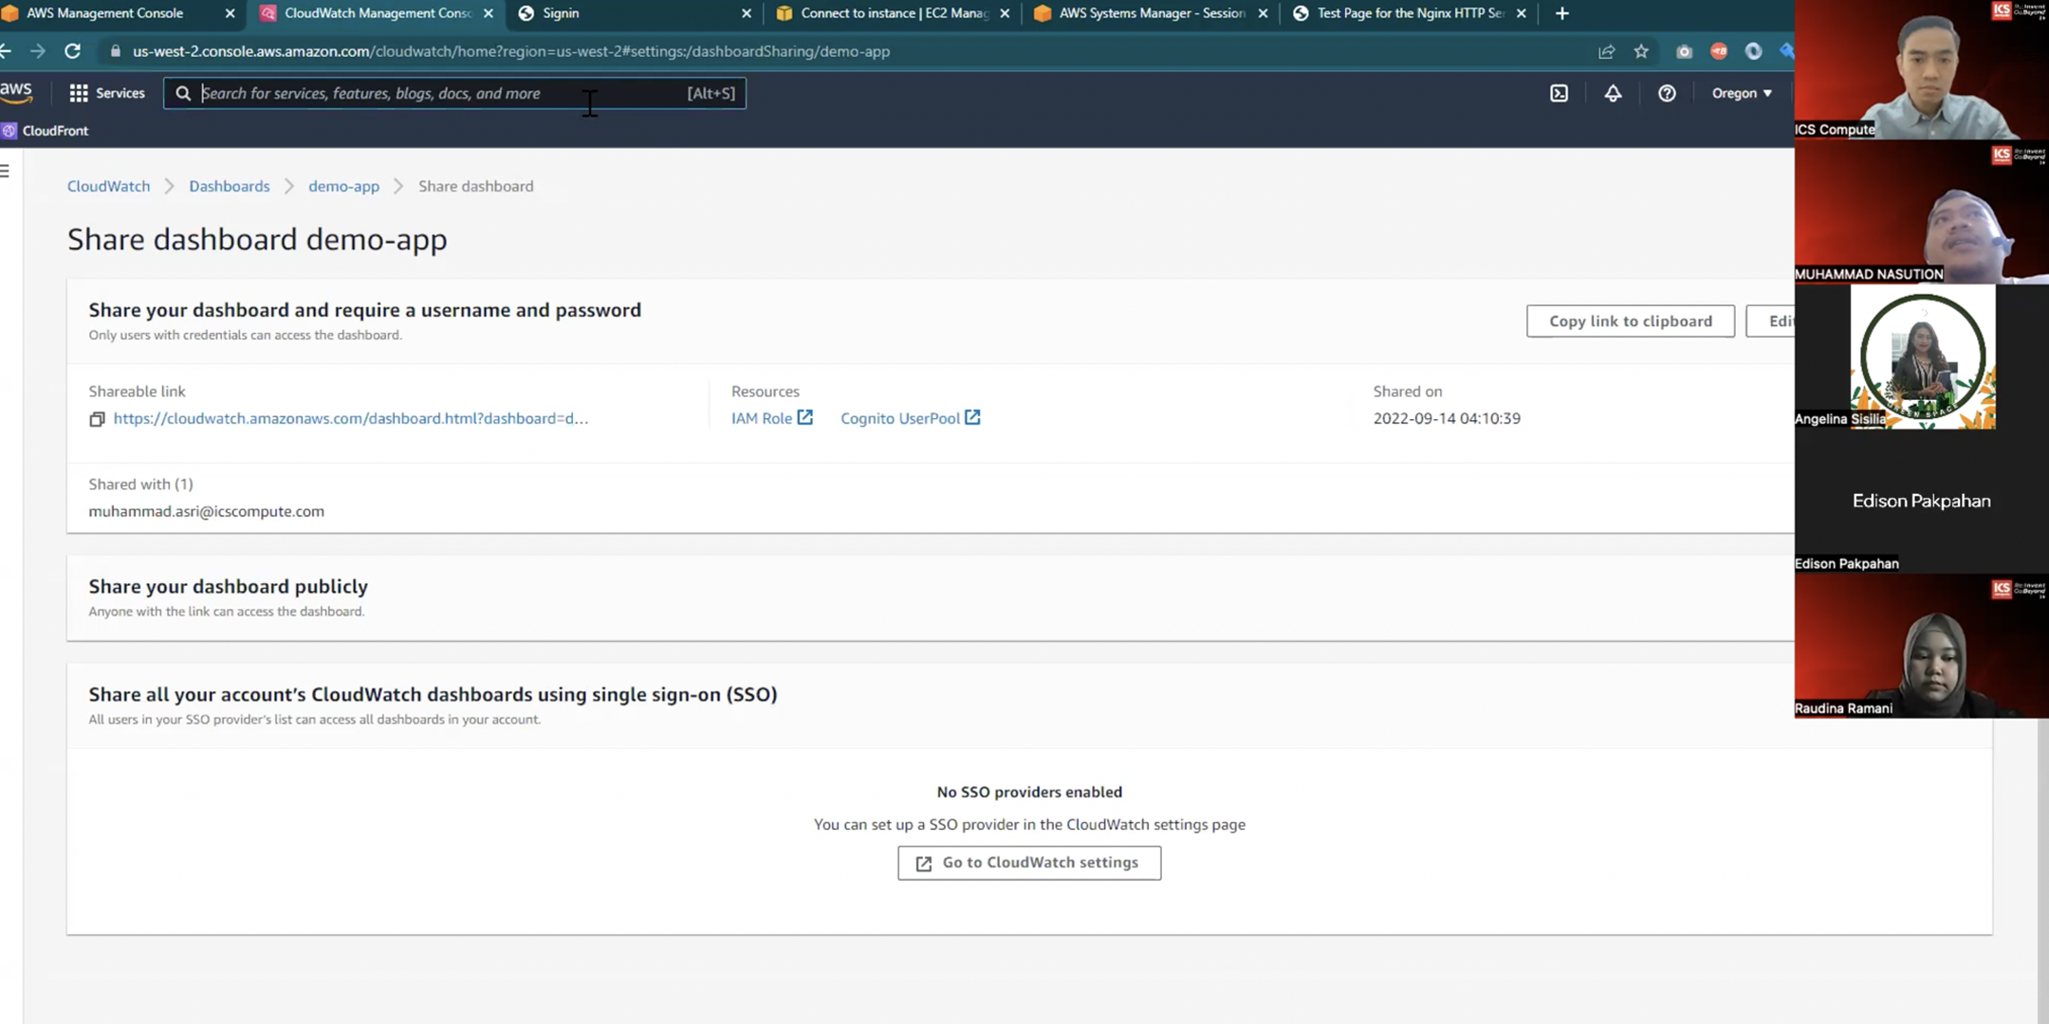The image size is (2049, 1024).
Task: Go forward in browser history
Action: point(37,51)
